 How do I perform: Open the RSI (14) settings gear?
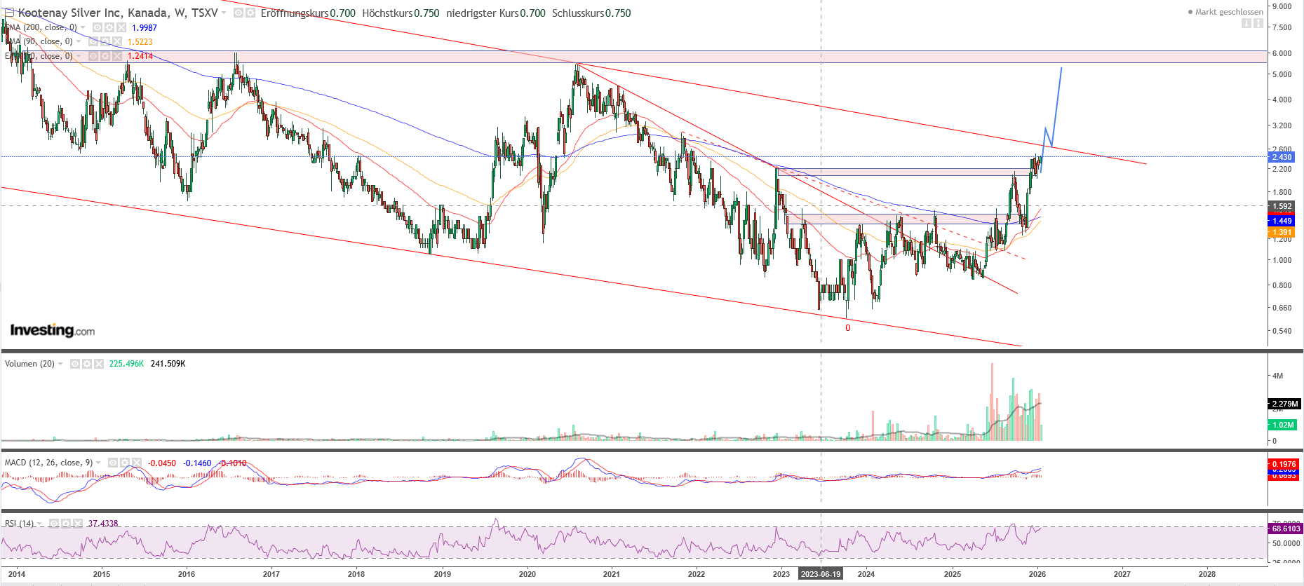coord(65,524)
